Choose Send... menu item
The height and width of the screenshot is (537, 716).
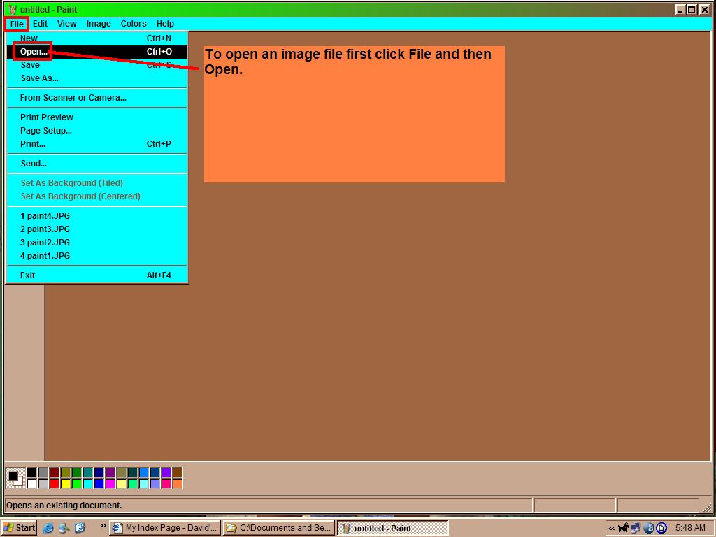96,164
